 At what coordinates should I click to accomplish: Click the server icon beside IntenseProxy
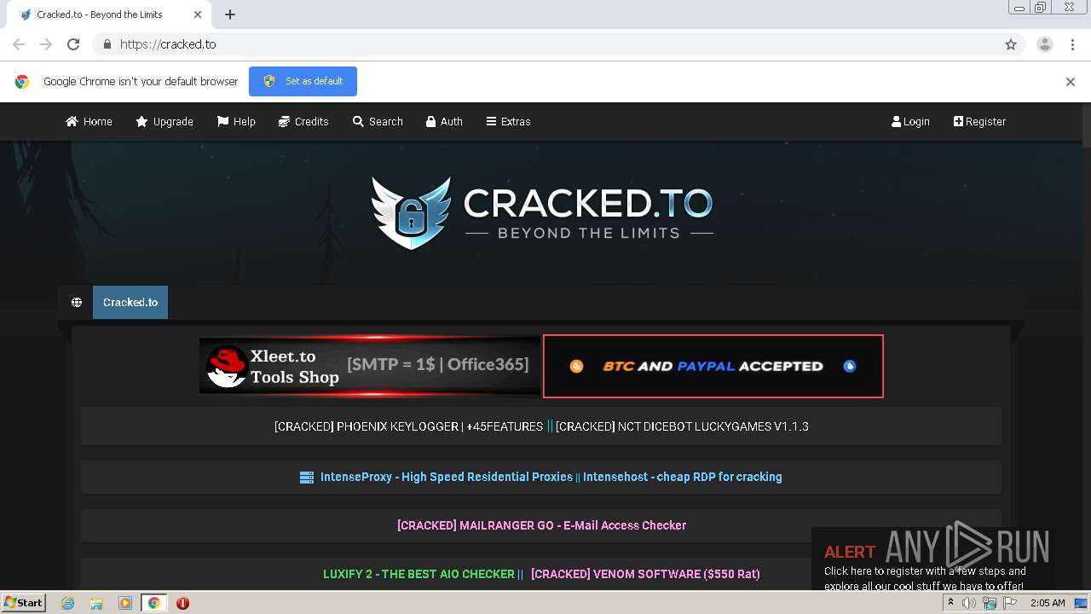307,478
